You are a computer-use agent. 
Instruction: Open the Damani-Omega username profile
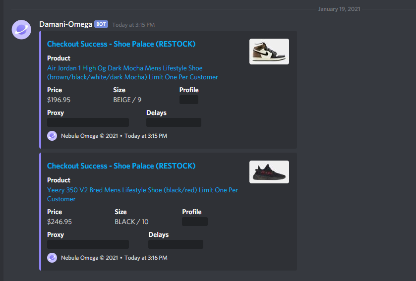(x=65, y=24)
